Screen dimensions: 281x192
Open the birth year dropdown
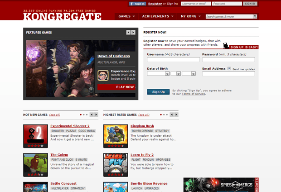pos(189,73)
